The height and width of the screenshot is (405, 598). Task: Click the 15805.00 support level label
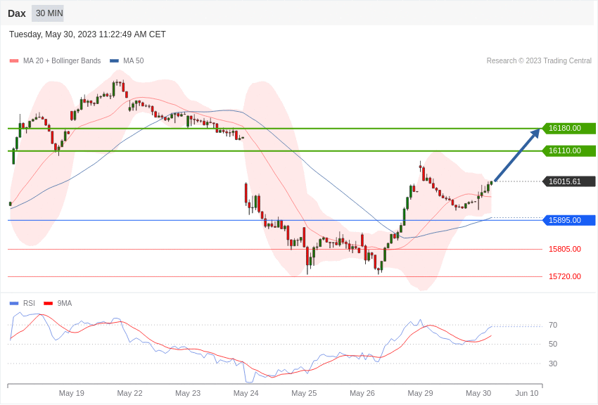pyautogui.click(x=565, y=249)
